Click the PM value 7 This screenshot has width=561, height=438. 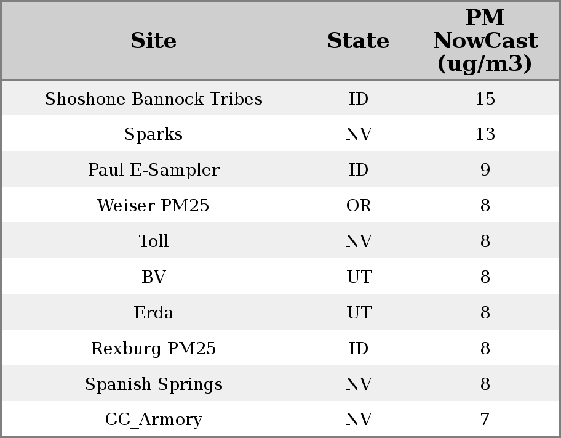coord(485,420)
